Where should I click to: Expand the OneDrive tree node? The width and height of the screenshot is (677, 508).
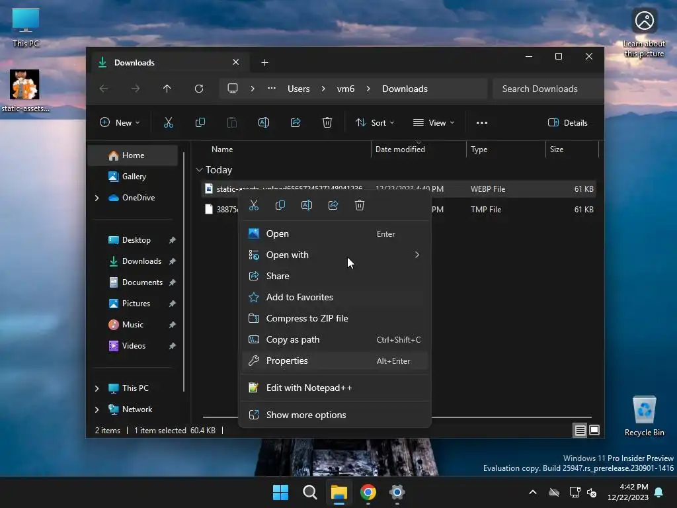[97, 198]
